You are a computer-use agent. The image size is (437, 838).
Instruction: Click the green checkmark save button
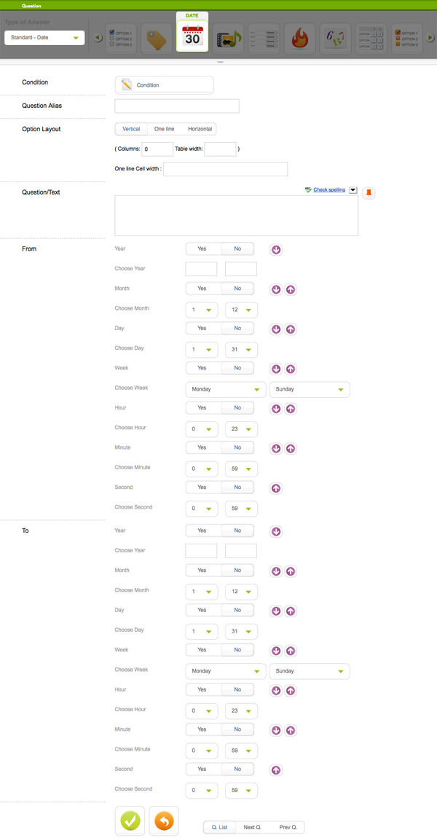click(x=130, y=821)
